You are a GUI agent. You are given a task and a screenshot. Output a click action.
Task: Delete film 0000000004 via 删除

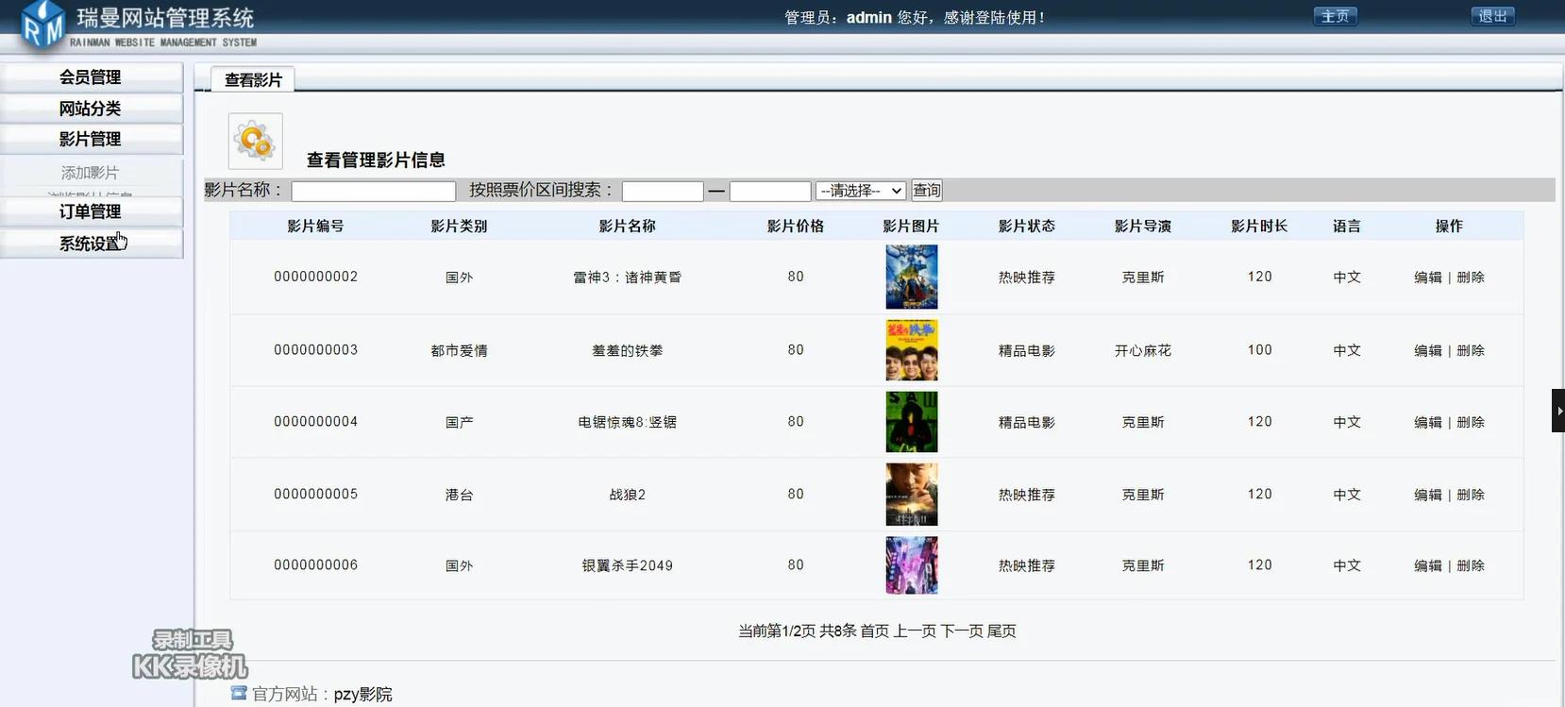point(1471,422)
